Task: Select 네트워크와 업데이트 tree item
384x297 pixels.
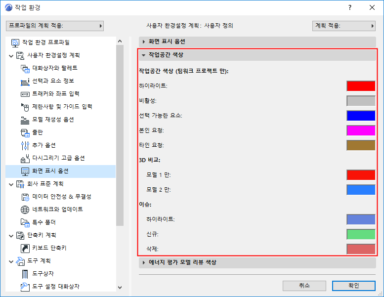Action: (57, 210)
